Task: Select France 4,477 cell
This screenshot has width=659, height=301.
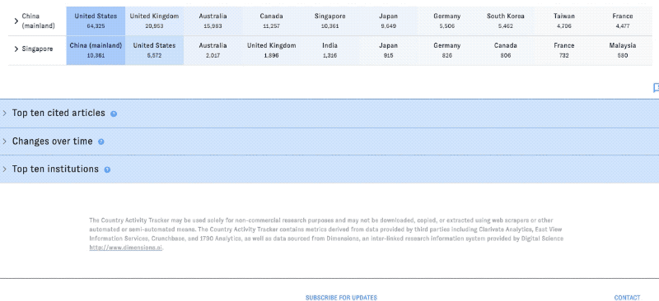Action: point(623,21)
